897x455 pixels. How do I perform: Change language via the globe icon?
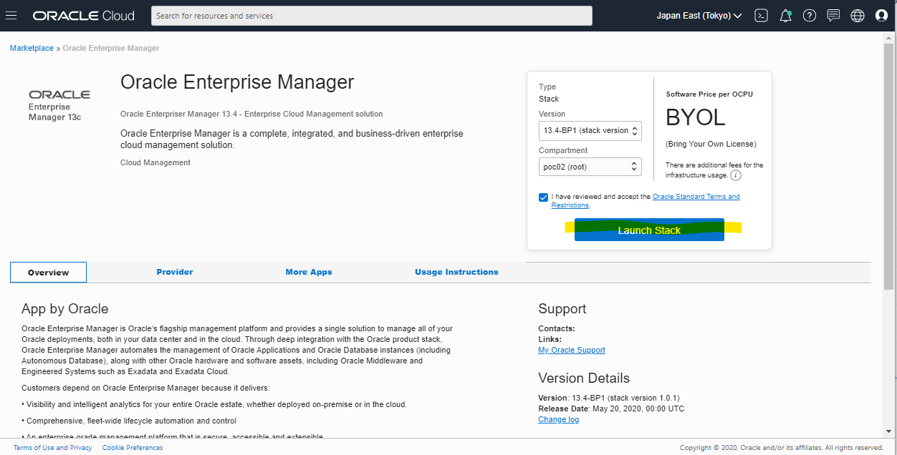pos(857,15)
